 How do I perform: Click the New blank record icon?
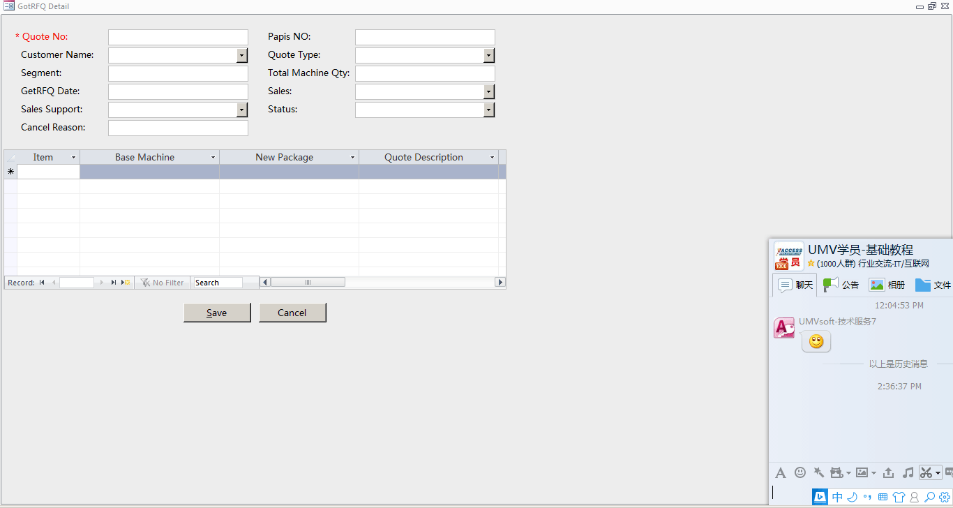[x=126, y=283]
